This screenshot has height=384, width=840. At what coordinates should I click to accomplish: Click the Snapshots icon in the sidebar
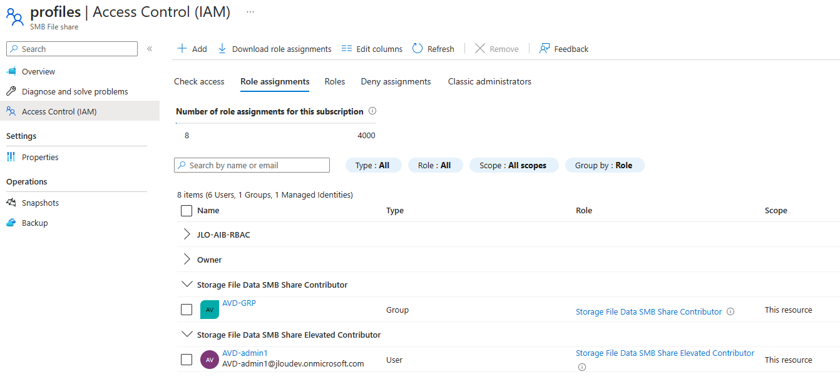[11, 203]
